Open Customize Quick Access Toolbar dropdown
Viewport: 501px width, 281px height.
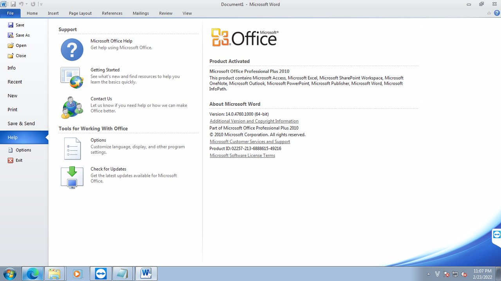(41, 4)
